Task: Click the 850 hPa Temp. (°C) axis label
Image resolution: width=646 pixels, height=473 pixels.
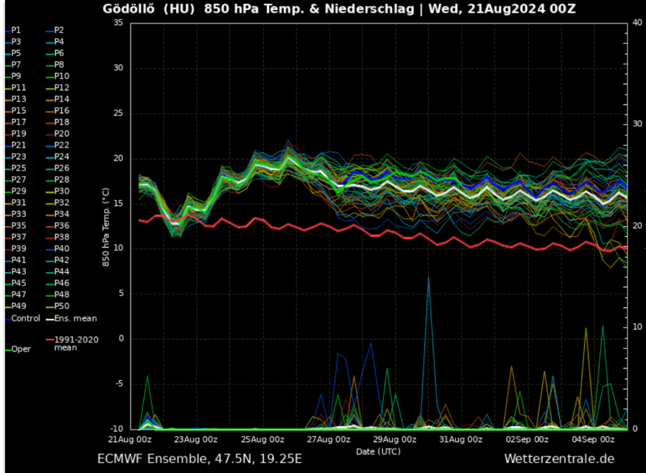Action: click(107, 225)
